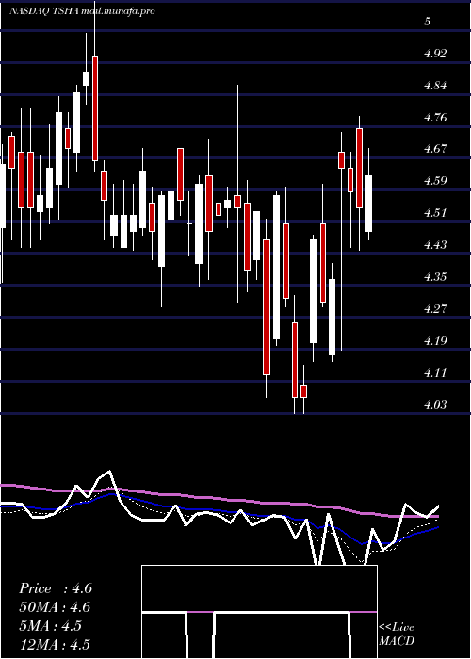Viewport: 471px width, 659px height.
Task: Click the 4.67 price axis label
Action: click(x=434, y=149)
